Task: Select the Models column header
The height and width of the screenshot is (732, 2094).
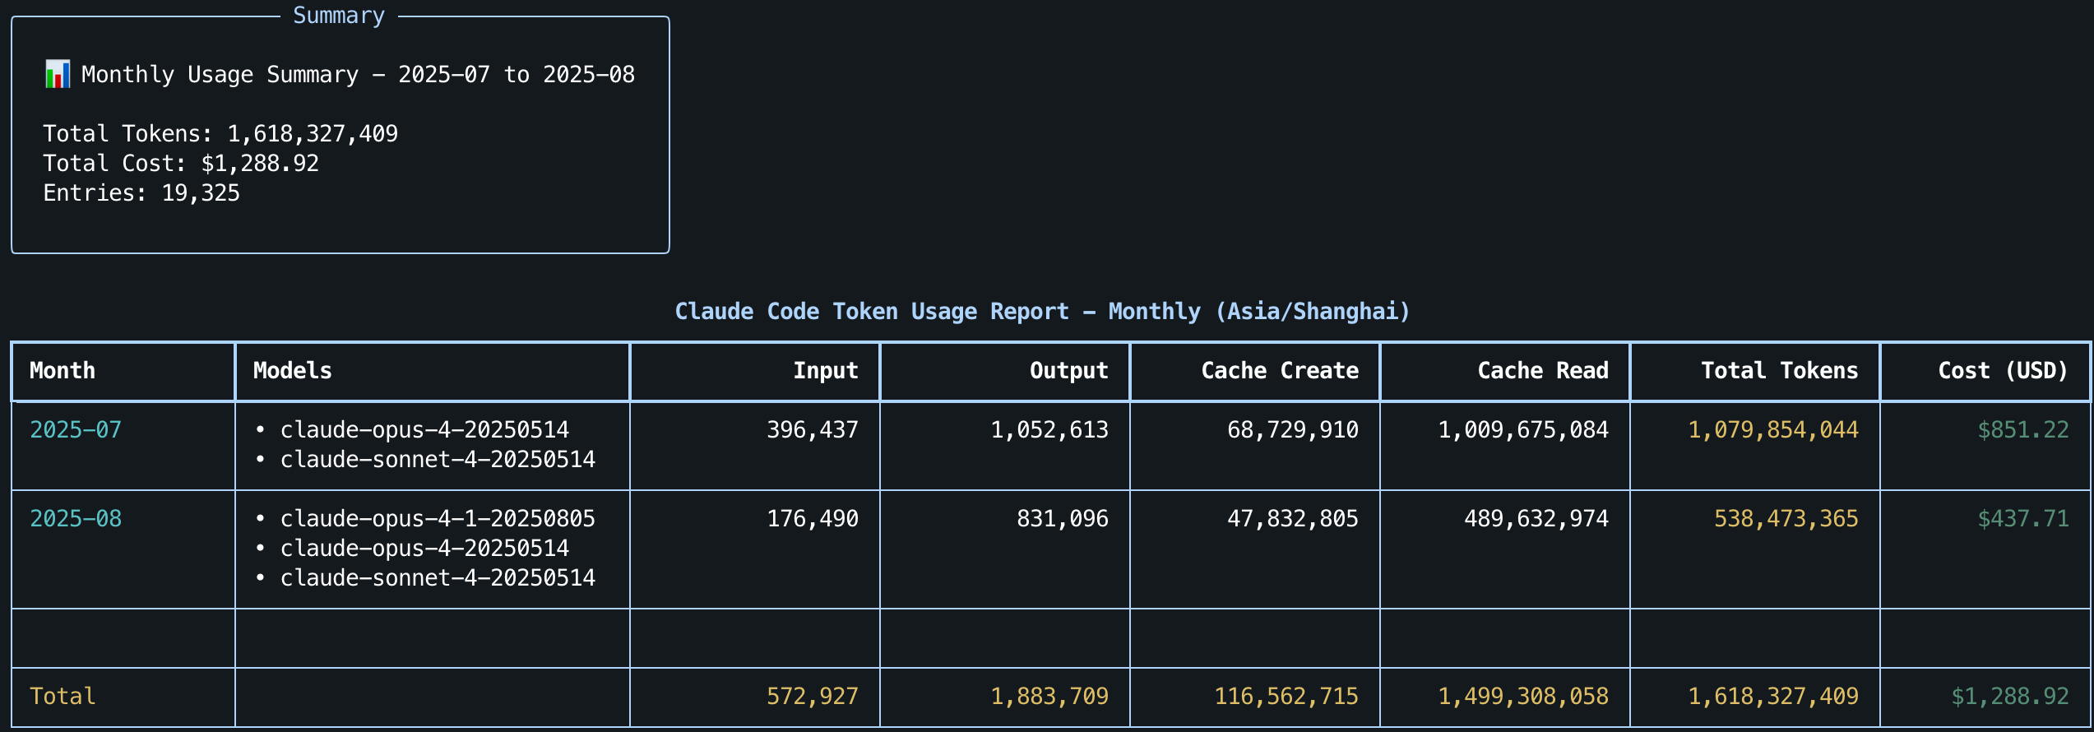Action: (x=292, y=371)
